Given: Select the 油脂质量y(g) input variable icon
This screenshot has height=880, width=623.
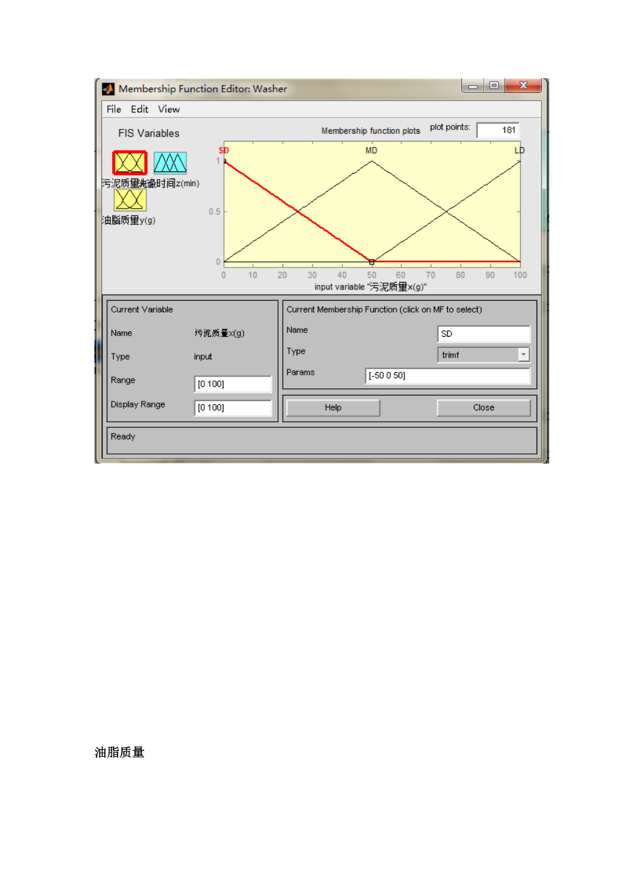Looking at the screenshot, I should (x=130, y=200).
